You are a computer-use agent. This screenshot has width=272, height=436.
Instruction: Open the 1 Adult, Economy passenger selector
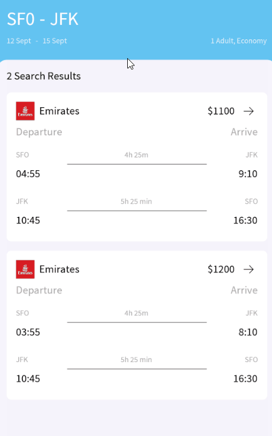point(239,41)
